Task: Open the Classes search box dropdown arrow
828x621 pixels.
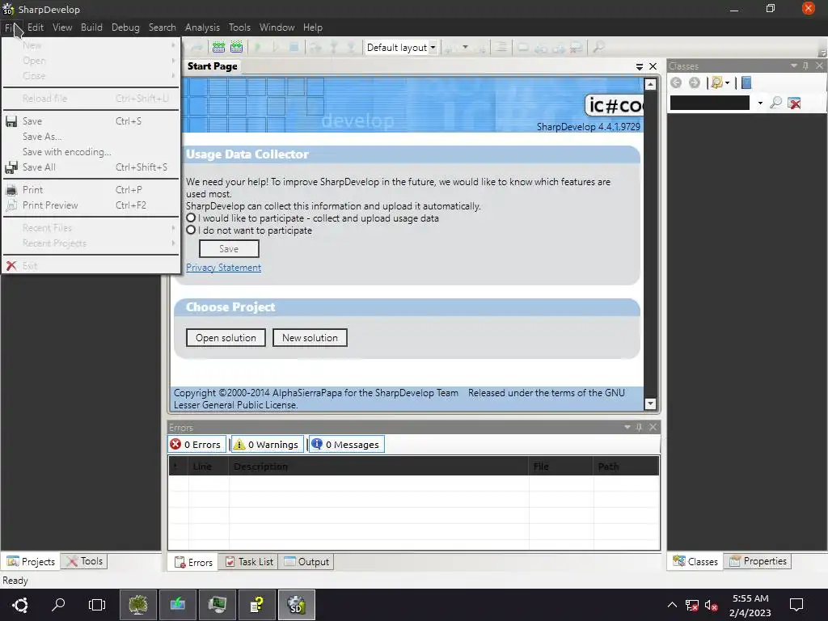Action: point(760,103)
